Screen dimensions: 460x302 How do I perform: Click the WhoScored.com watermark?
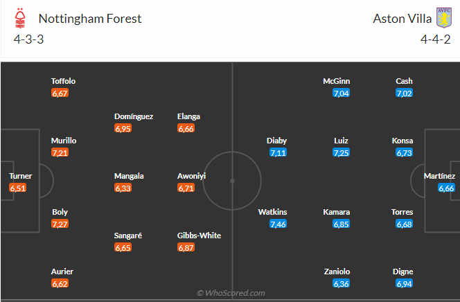(x=231, y=293)
